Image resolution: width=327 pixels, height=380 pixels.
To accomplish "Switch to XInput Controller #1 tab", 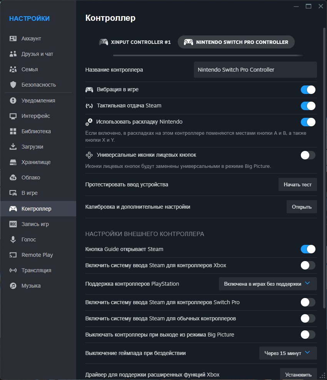I will [135, 42].
